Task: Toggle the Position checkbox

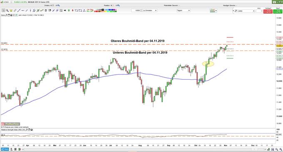Action: [x=113, y=5]
